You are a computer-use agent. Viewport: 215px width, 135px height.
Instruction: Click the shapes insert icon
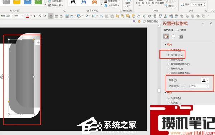[79, 16]
